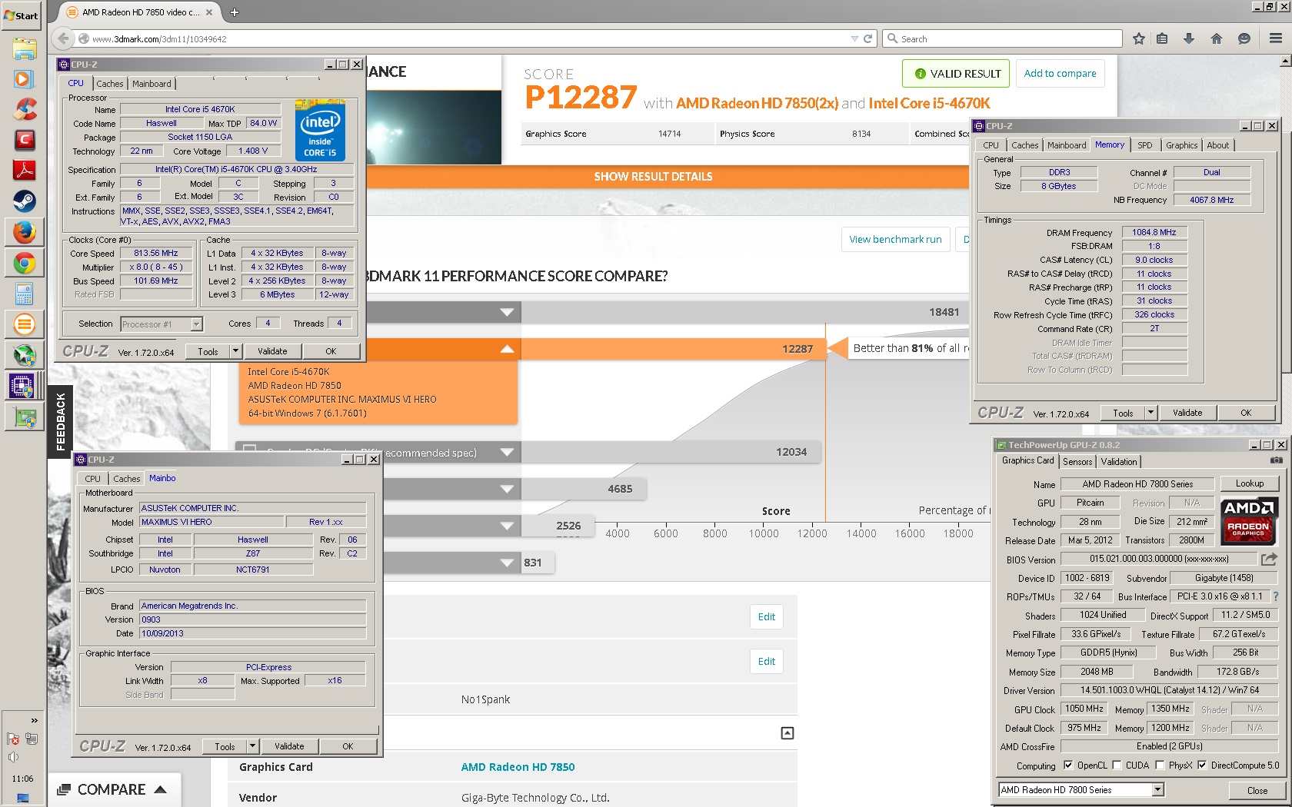1292x807 pixels.
Task: Toggle the CUDA checkbox in GPU-Z
Action: tap(1117, 765)
